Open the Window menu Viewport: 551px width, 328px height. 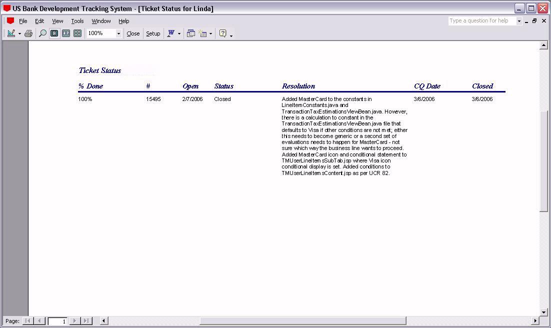coord(101,21)
